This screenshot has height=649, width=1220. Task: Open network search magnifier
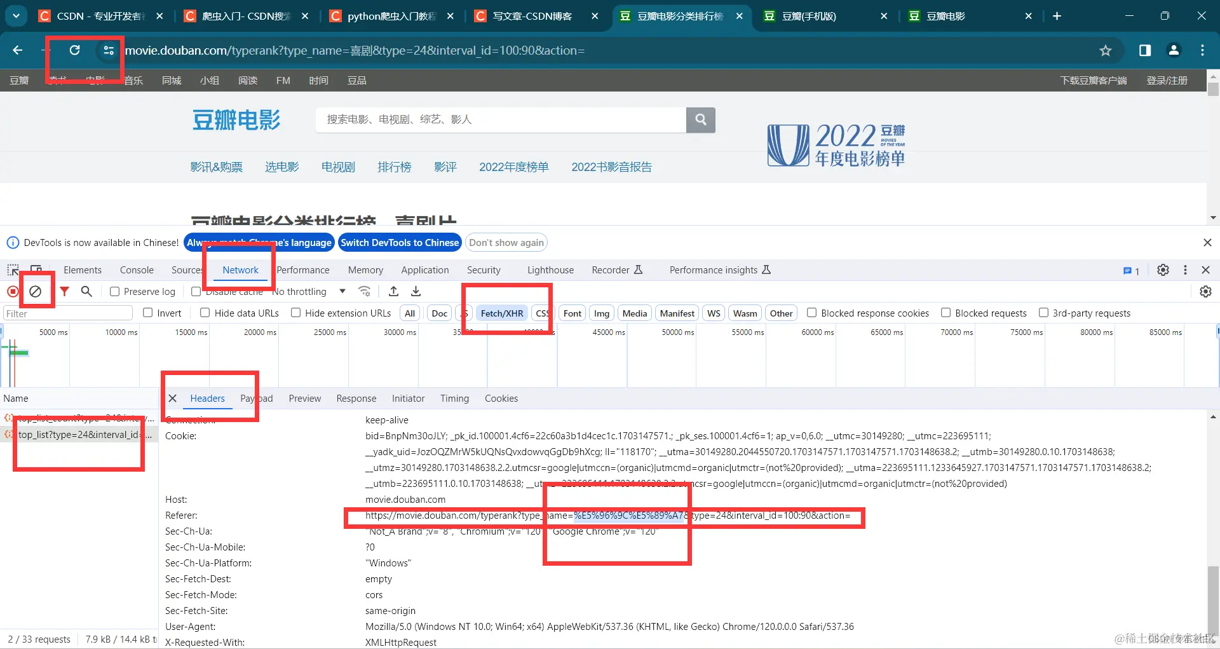pos(86,291)
